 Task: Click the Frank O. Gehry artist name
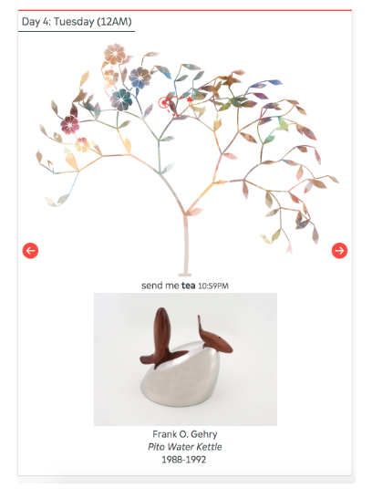pos(185,433)
